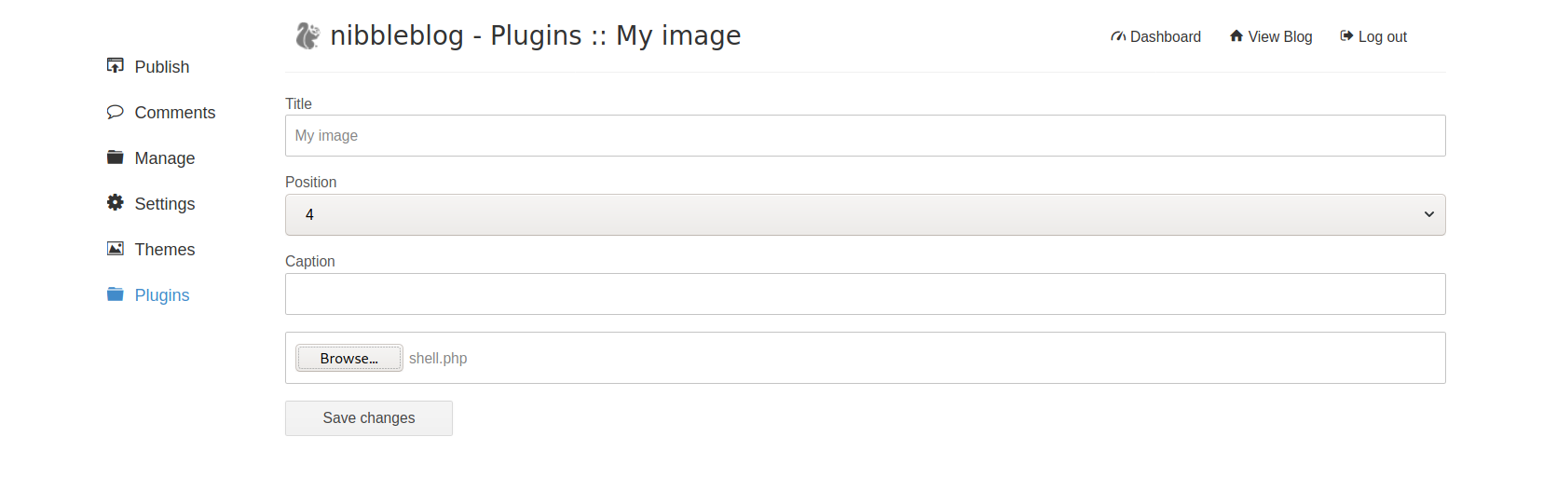The width and height of the screenshot is (1557, 478).
Task: Follow the Dashboard link text
Action: [x=1166, y=37]
